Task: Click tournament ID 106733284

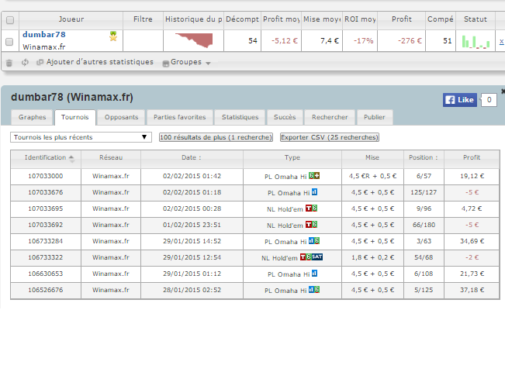Action: click(46, 241)
